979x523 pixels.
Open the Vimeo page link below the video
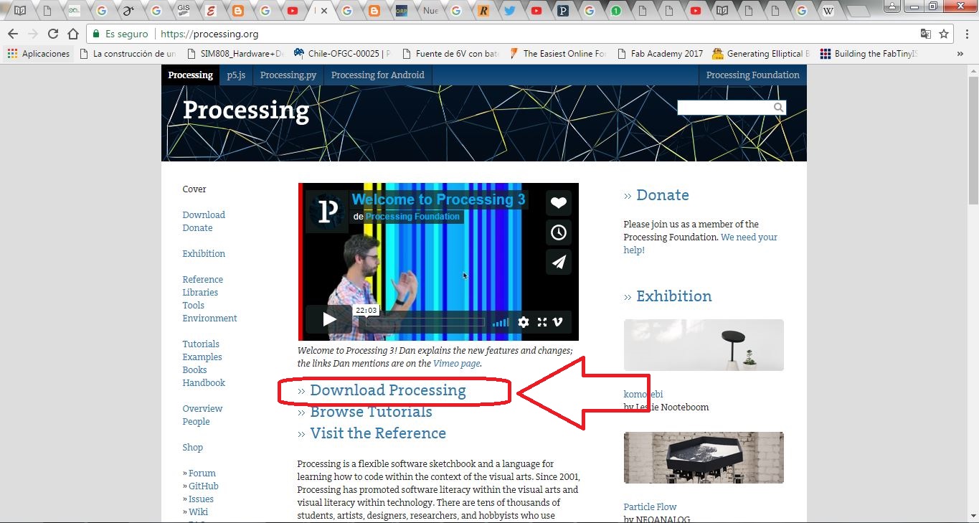point(456,364)
